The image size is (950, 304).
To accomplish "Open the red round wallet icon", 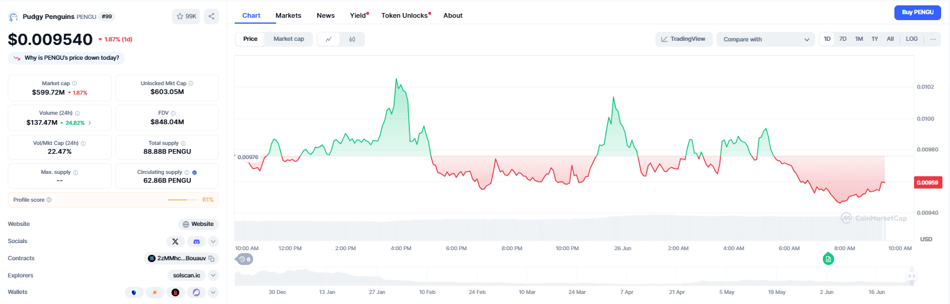I will click(x=175, y=292).
